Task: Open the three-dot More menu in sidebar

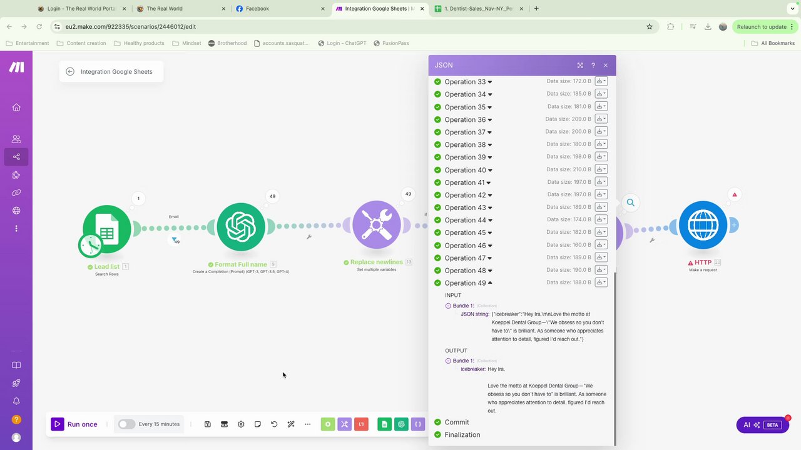Action: tap(16, 229)
